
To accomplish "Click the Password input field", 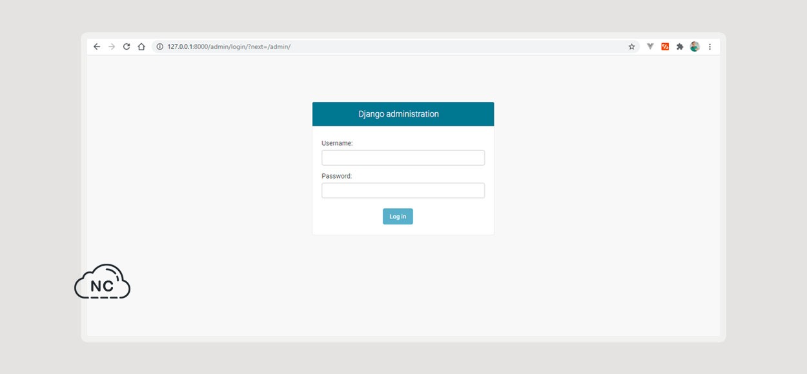I will pyautogui.click(x=403, y=190).
